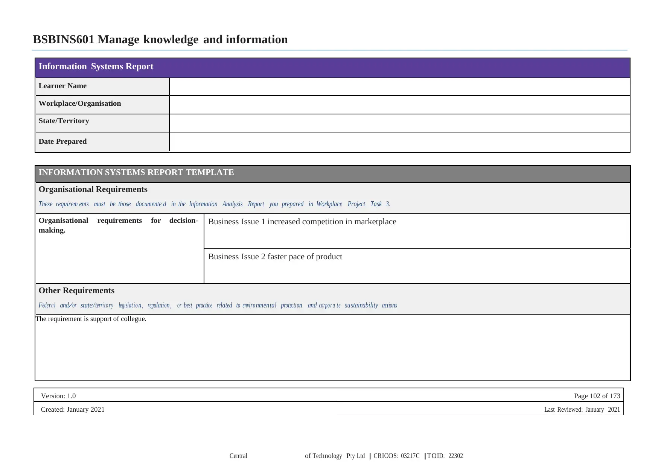Click 'CRICOS: 03217C' at page bottom
The width and height of the screenshot is (661, 467).
[x=396, y=456]
